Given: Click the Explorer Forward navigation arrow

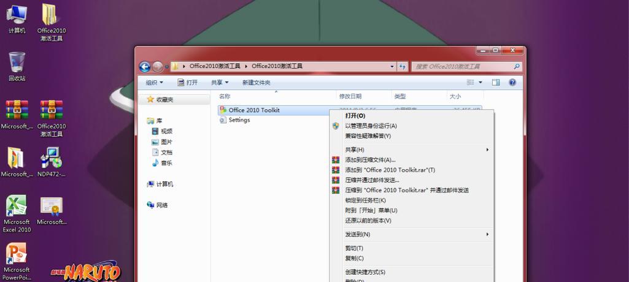Looking at the screenshot, I should click(x=158, y=67).
